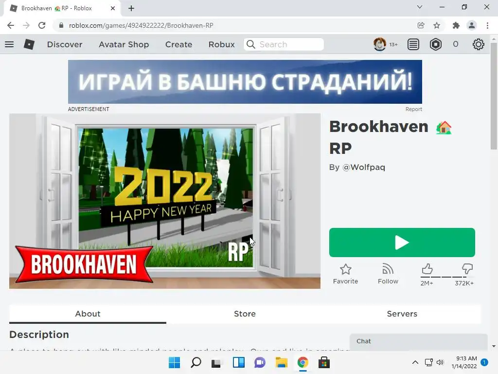Switch to the About tab
The image size is (498, 374).
[x=88, y=314]
